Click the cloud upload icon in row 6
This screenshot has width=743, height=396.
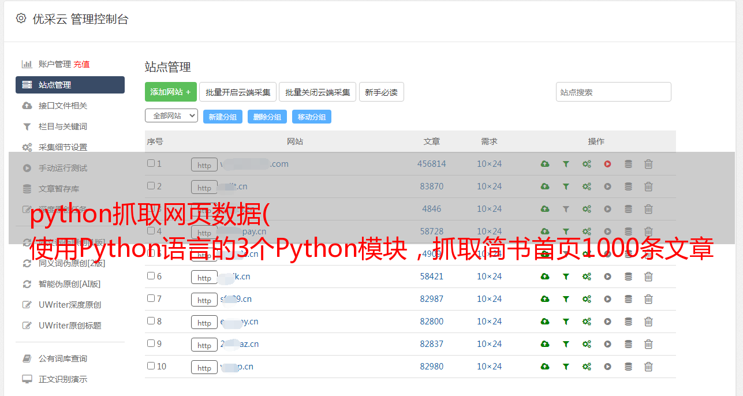(545, 277)
